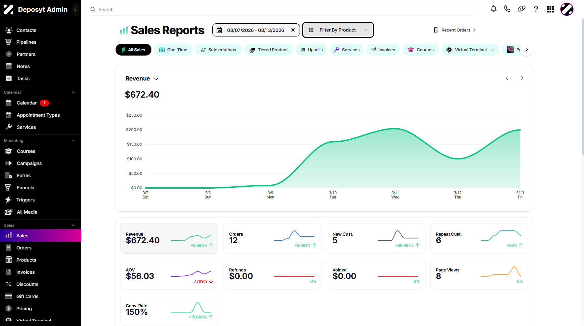The width and height of the screenshot is (584, 326).
Task: Collapse the sidebar with the arrow button
Action: click(76, 9)
